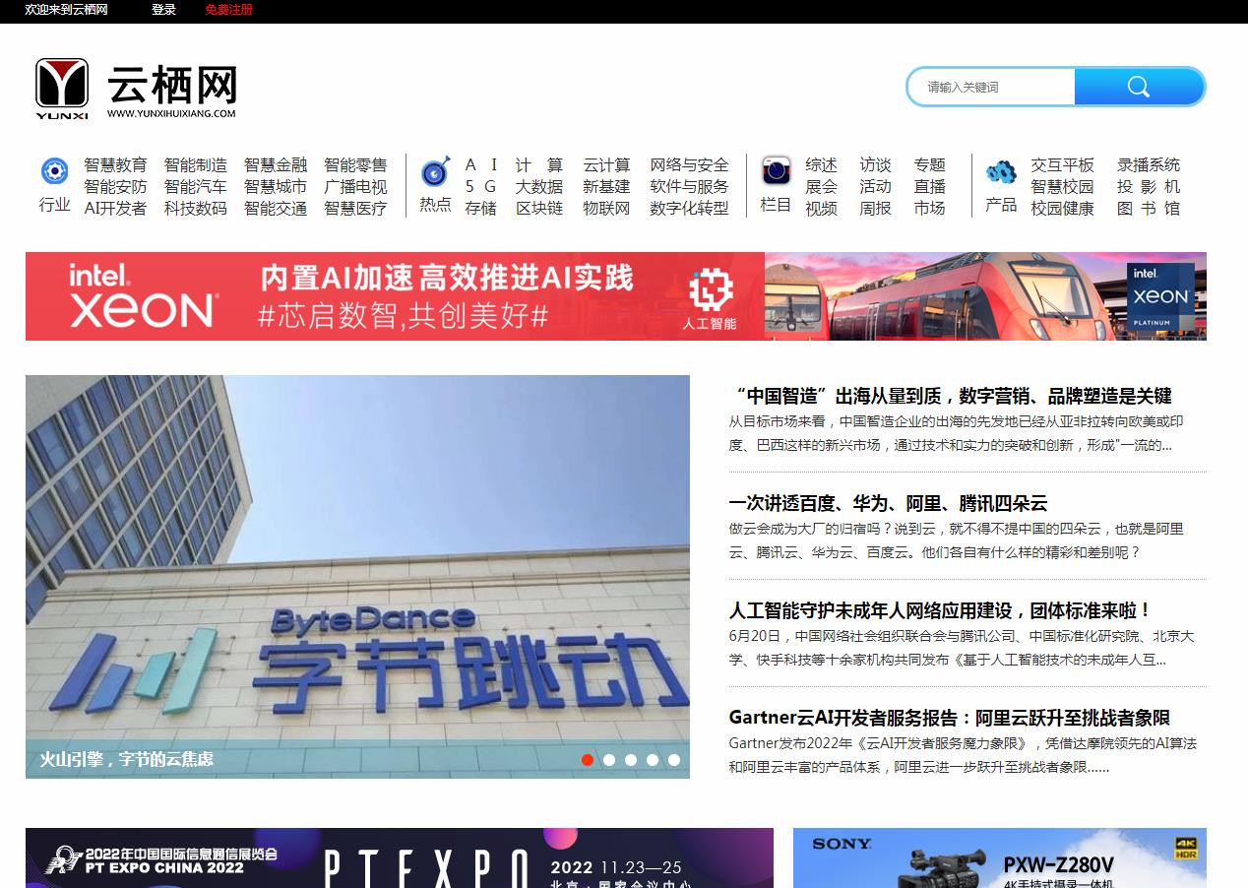Viewport: 1248px width, 888px height.
Task: Open the 智慧金融 category
Action: click(276, 165)
